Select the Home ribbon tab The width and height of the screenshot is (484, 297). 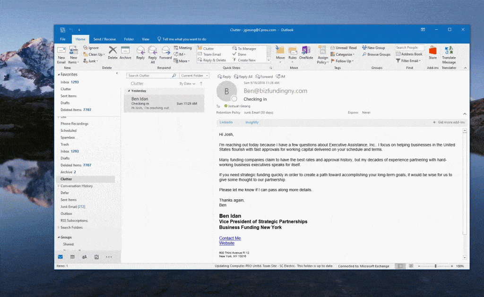coord(80,39)
